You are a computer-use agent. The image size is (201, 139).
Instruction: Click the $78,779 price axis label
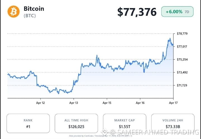tap(182, 34)
